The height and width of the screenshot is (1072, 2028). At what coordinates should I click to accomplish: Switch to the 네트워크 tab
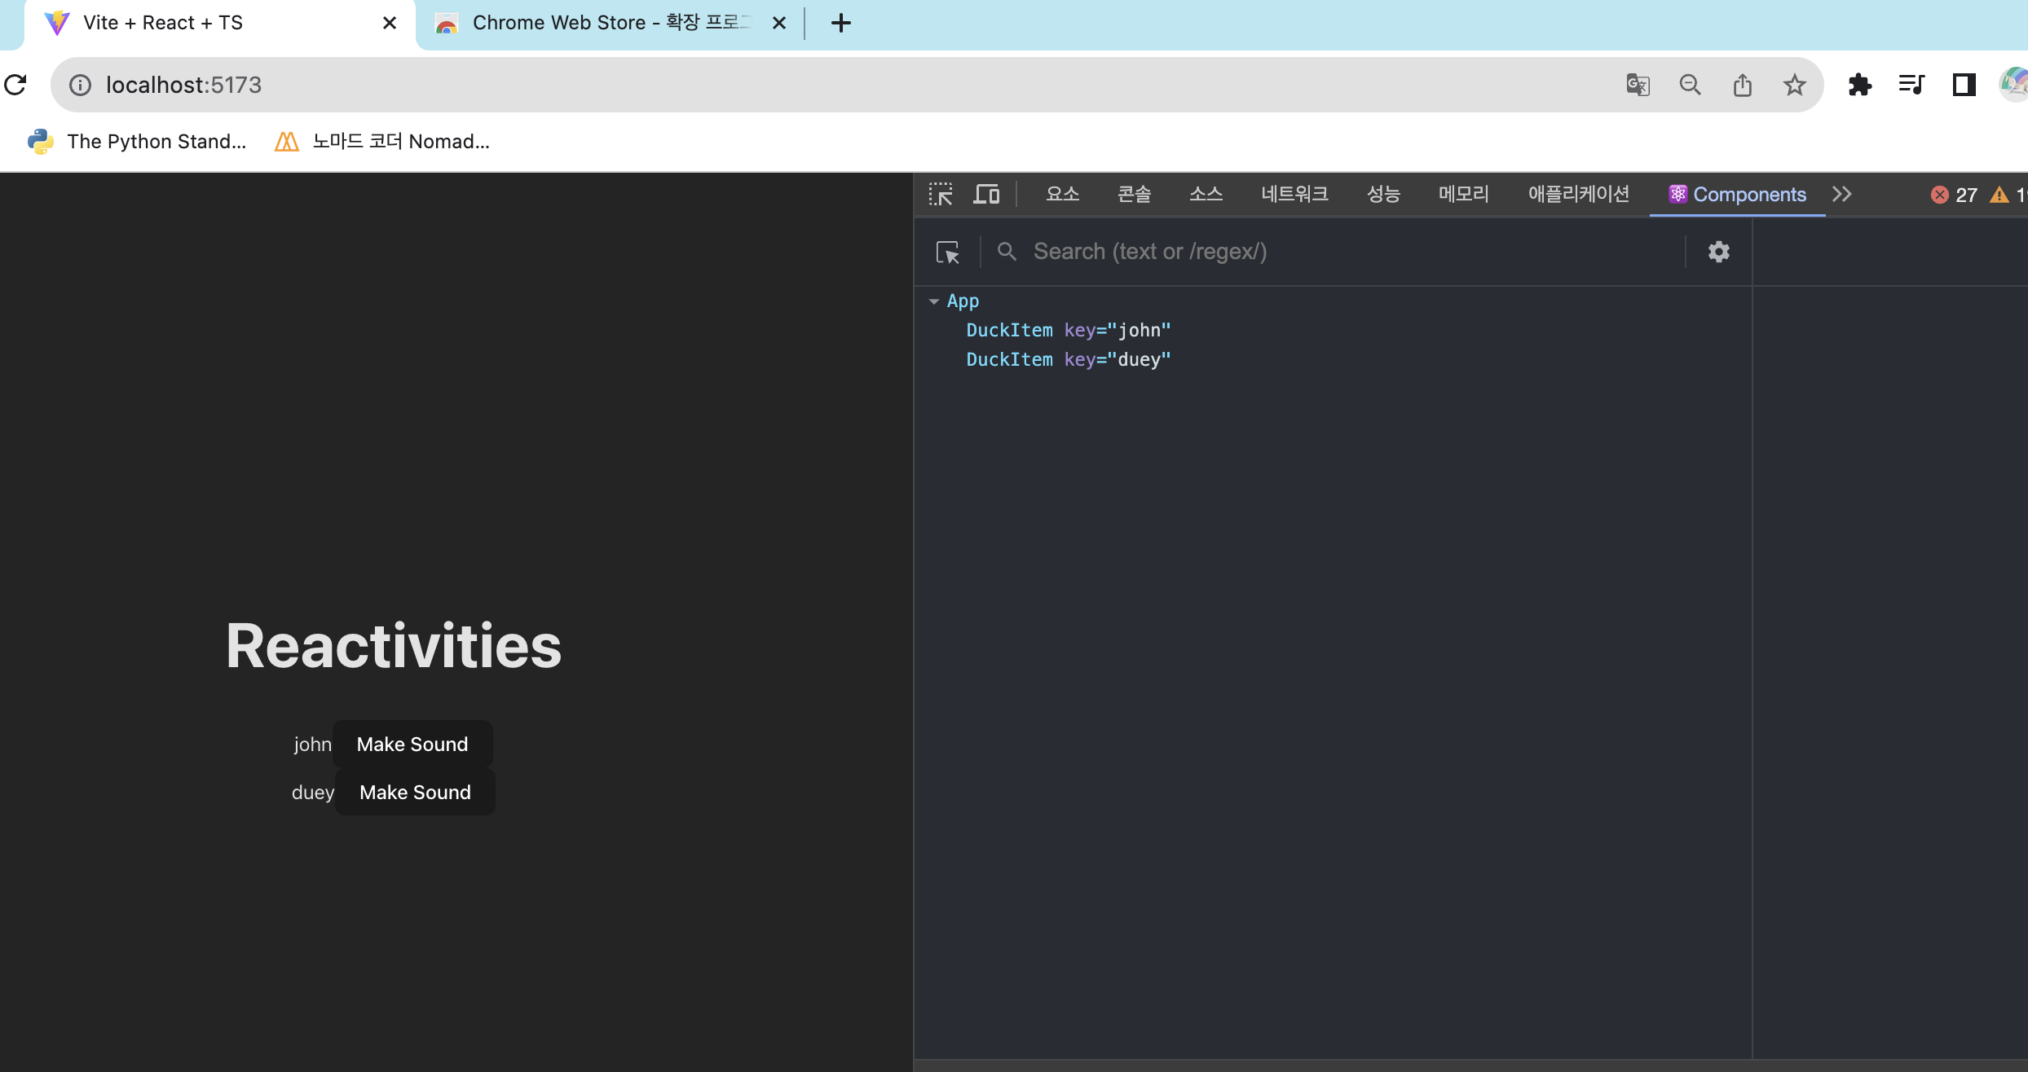click(1294, 194)
